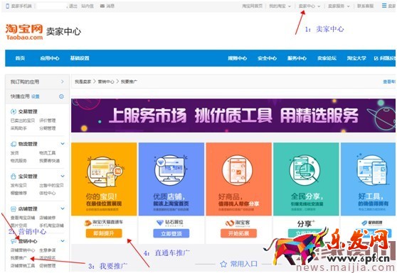
Task: Click the 淘宝/天猫直通车 logo
Action: pyautogui.click(x=104, y=223)
